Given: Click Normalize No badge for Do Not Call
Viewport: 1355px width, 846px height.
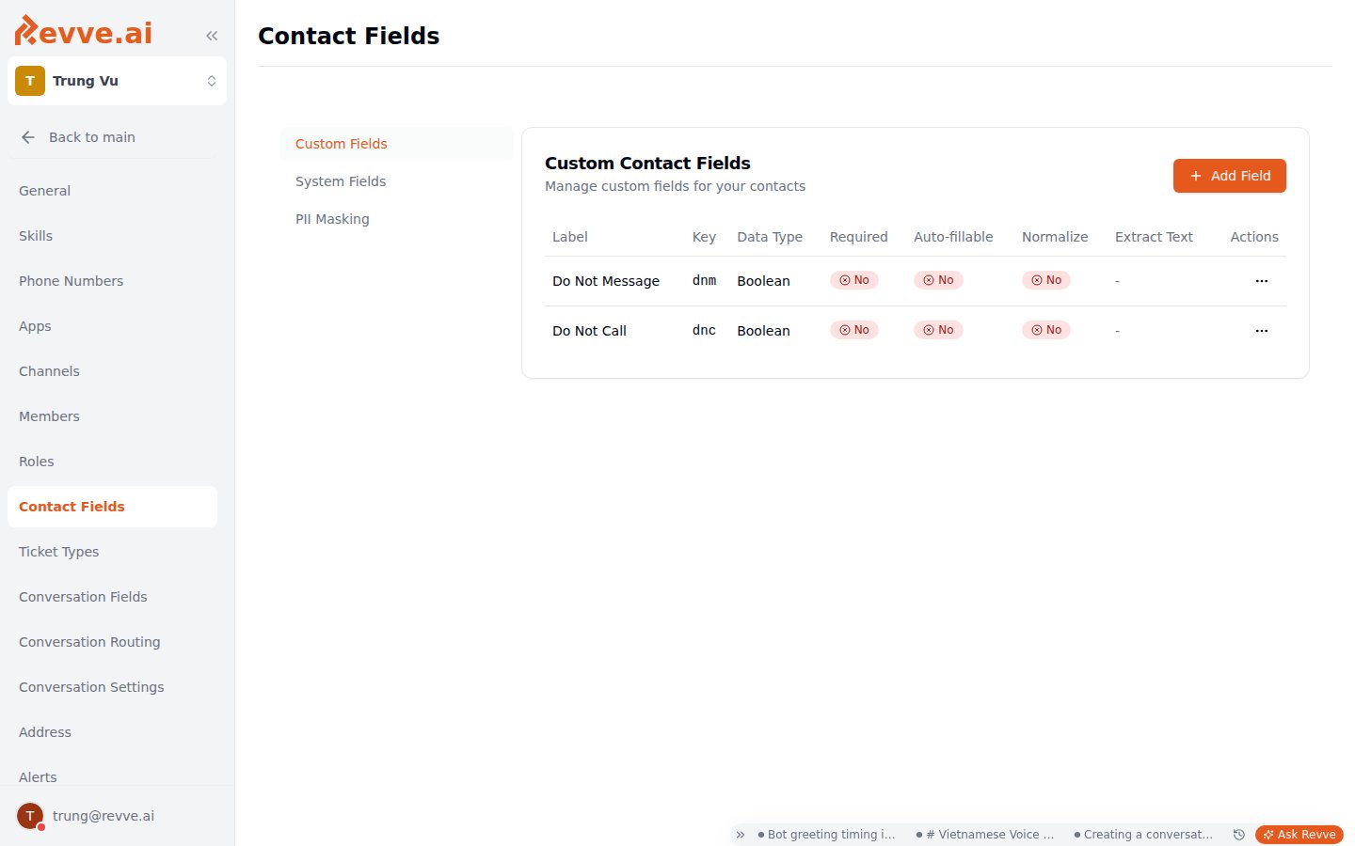Looking at the screenshot, I should tap(1046, 330).
